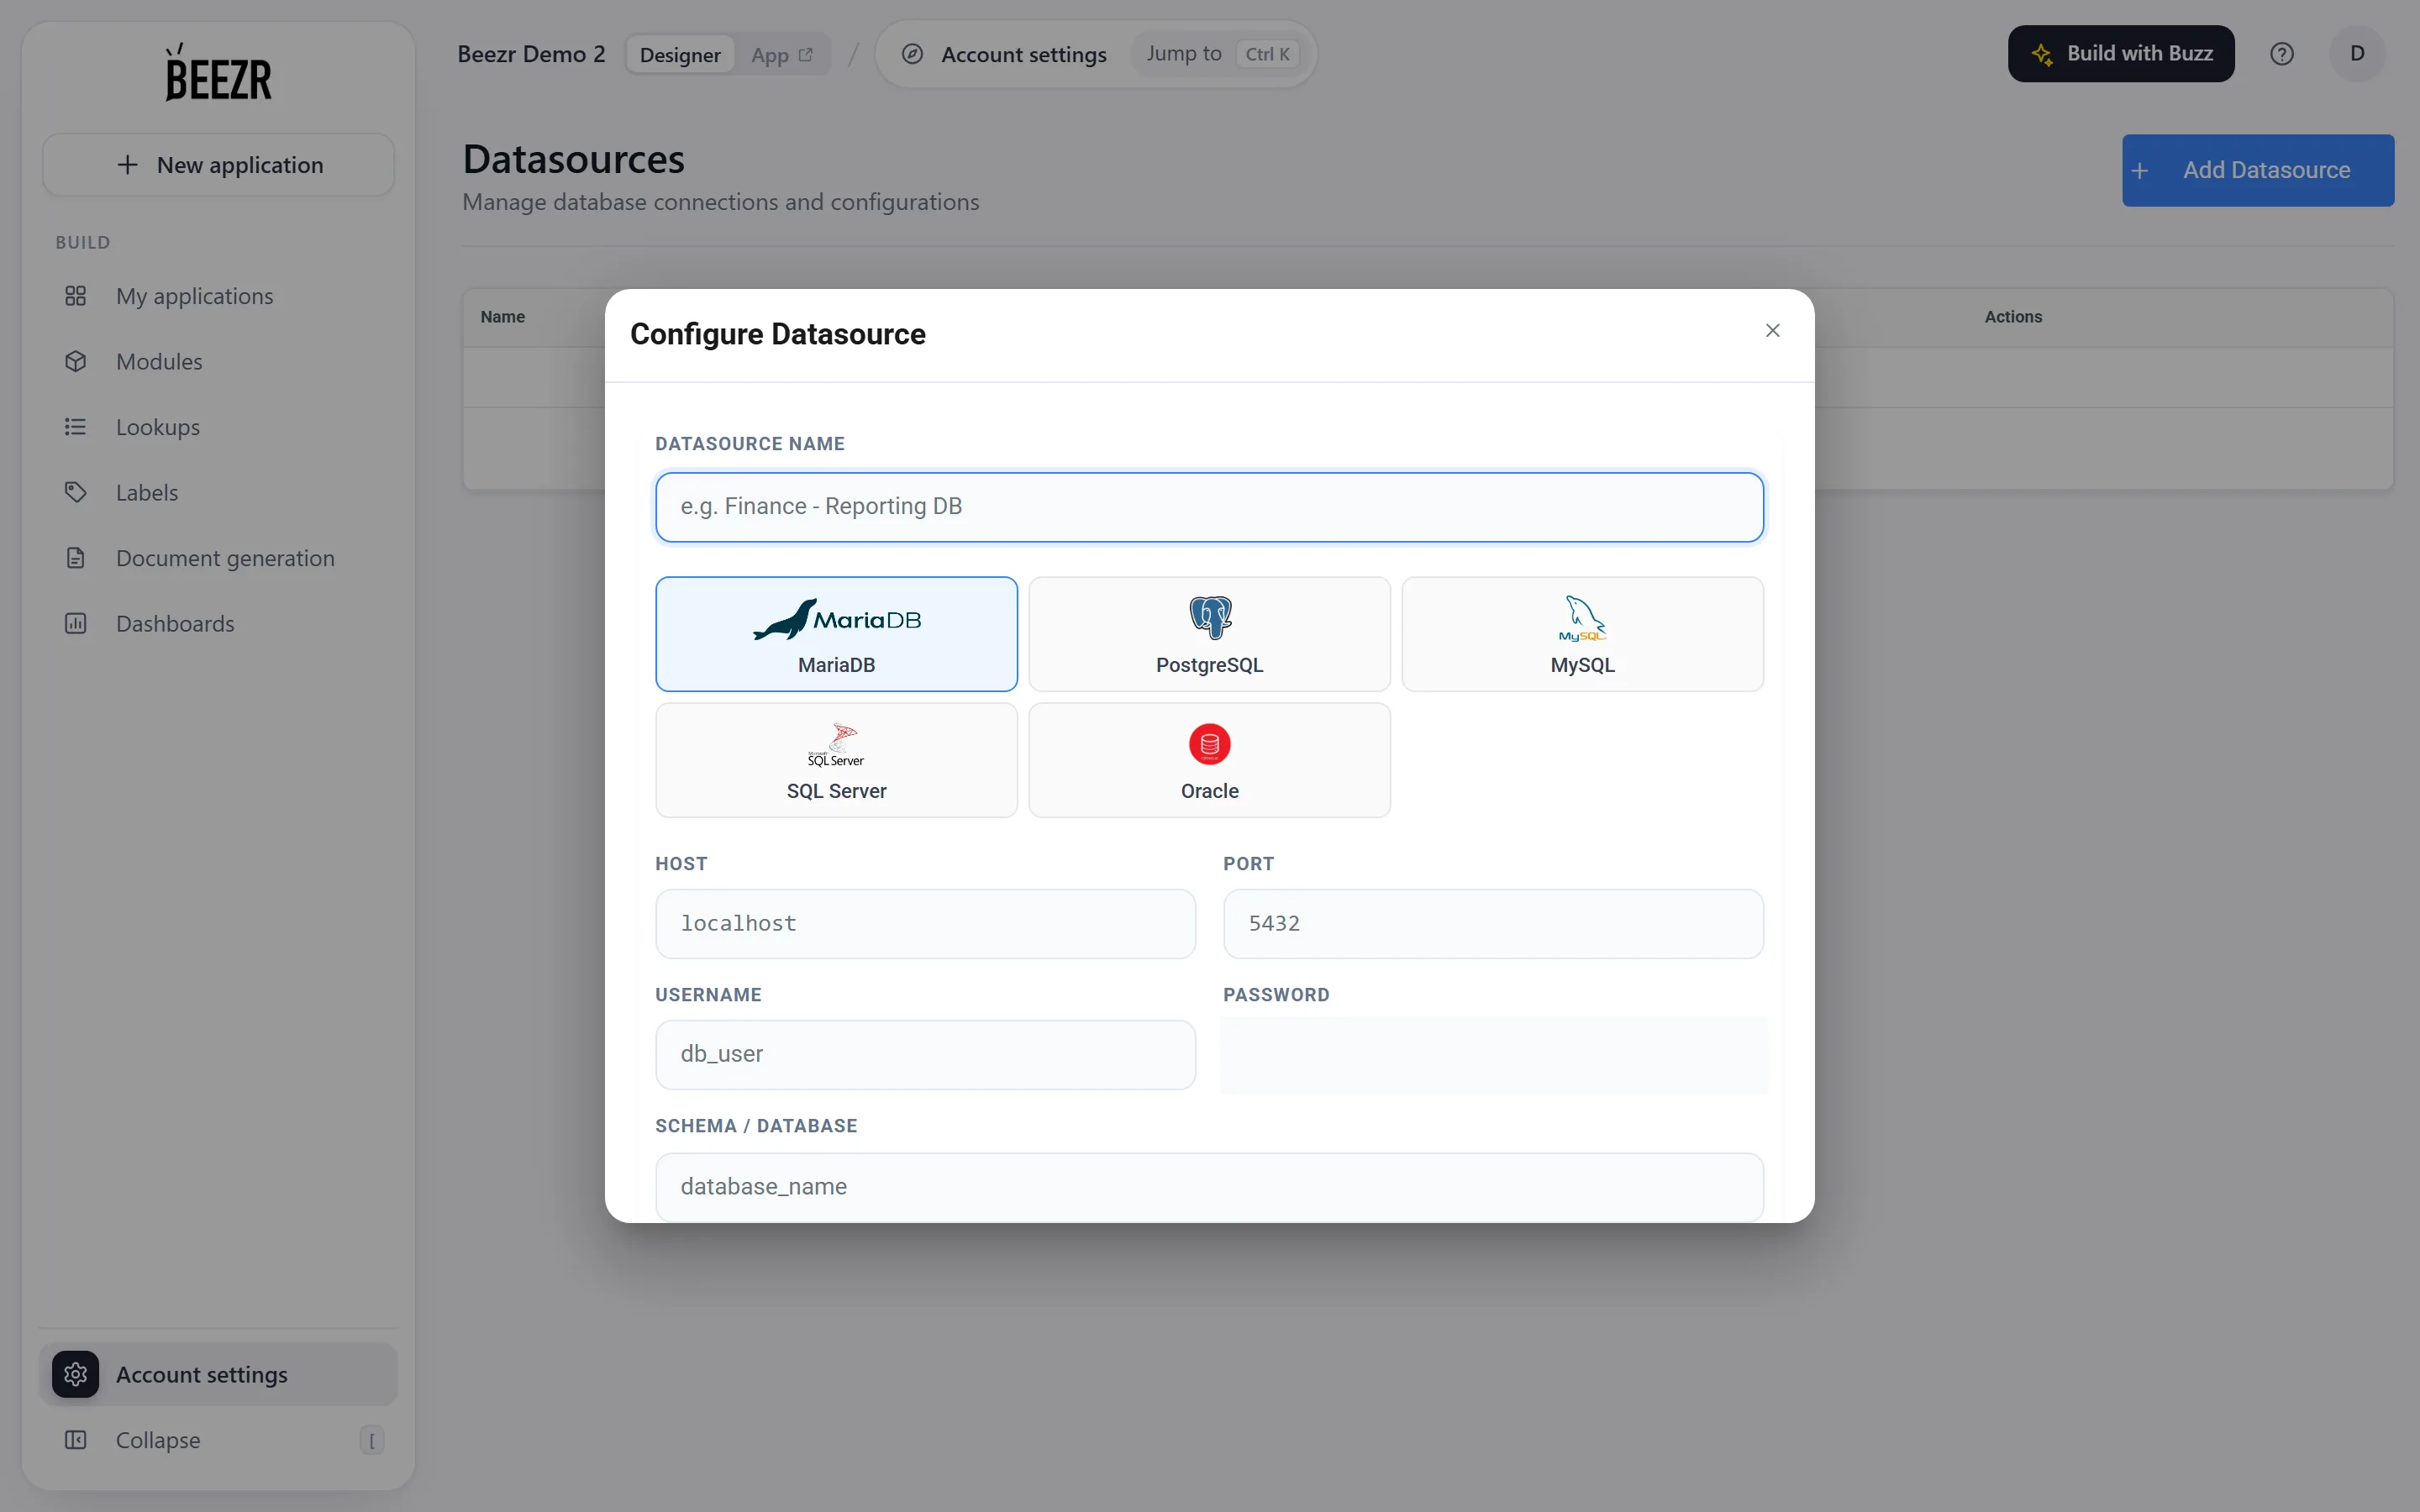Click the external link icon next to App
2420x1512 pixels.
806,54
